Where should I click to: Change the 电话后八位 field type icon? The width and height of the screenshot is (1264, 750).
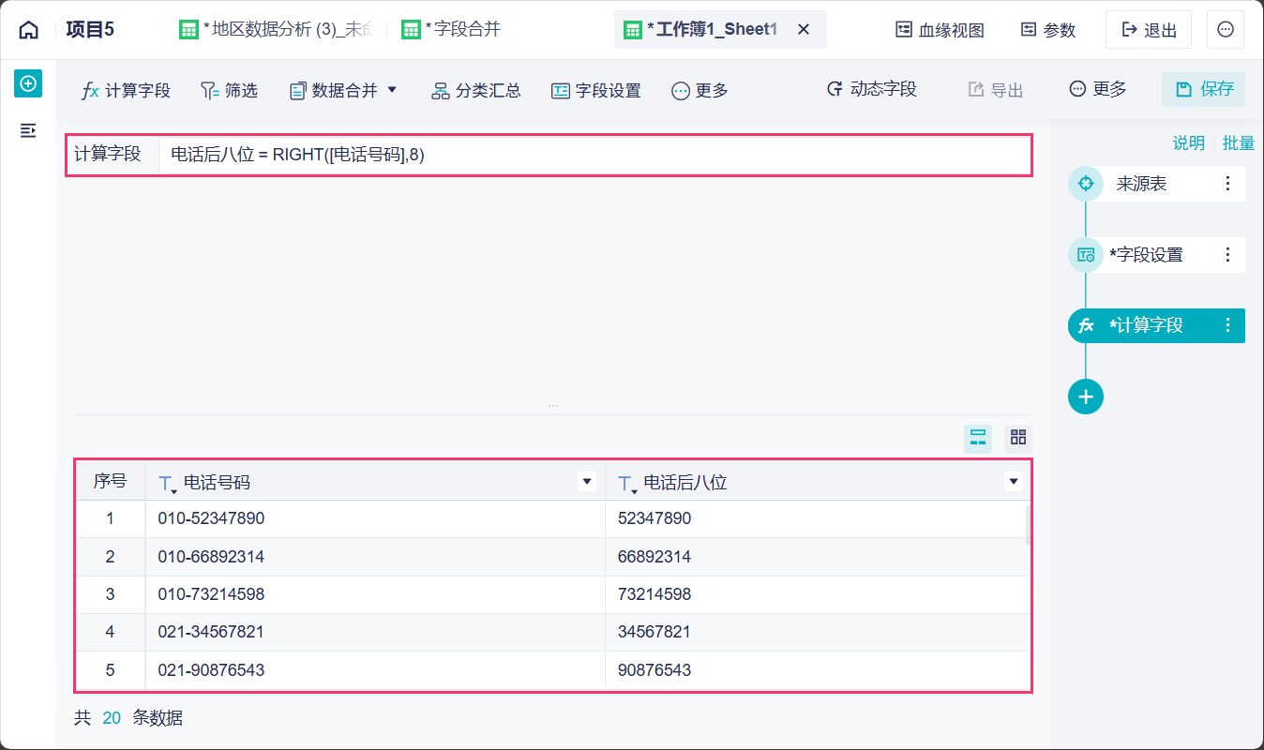point(627,484)
